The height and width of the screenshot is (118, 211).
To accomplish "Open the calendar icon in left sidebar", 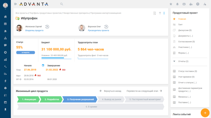I will coord(5,24).
